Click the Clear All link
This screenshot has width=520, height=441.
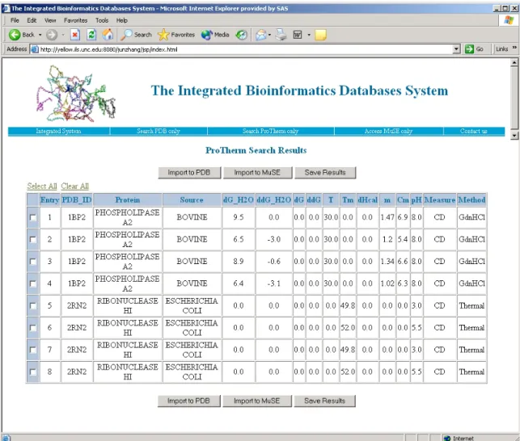[x=74, y=187]
